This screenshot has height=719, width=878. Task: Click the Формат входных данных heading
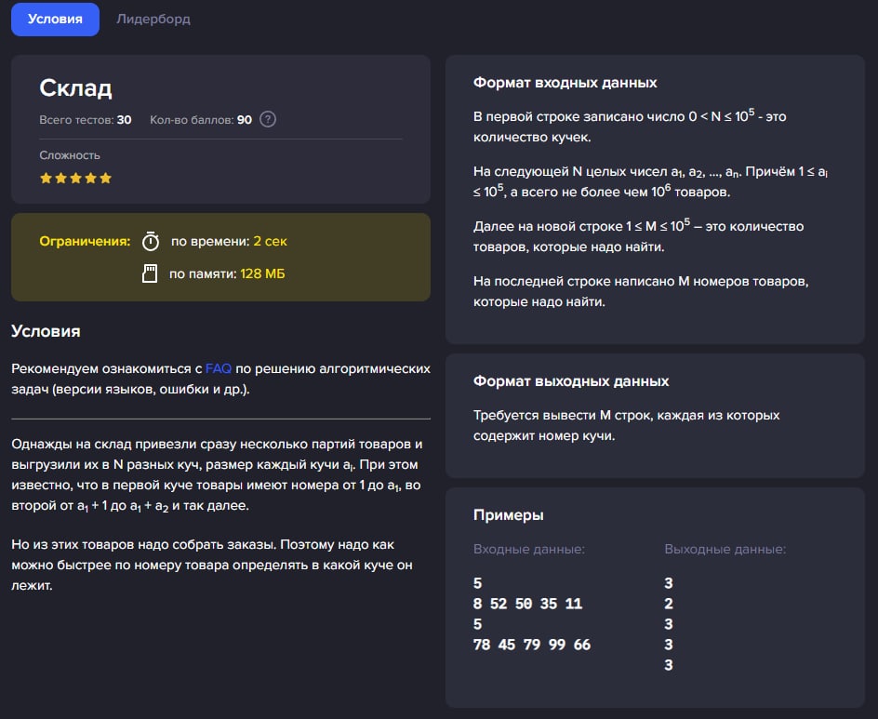565,83
